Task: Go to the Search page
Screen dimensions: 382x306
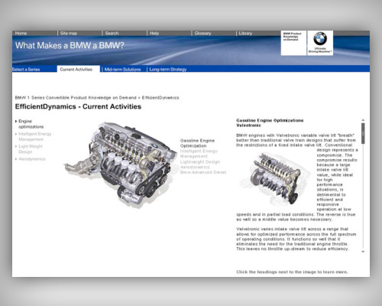Action: click(112, 33)
